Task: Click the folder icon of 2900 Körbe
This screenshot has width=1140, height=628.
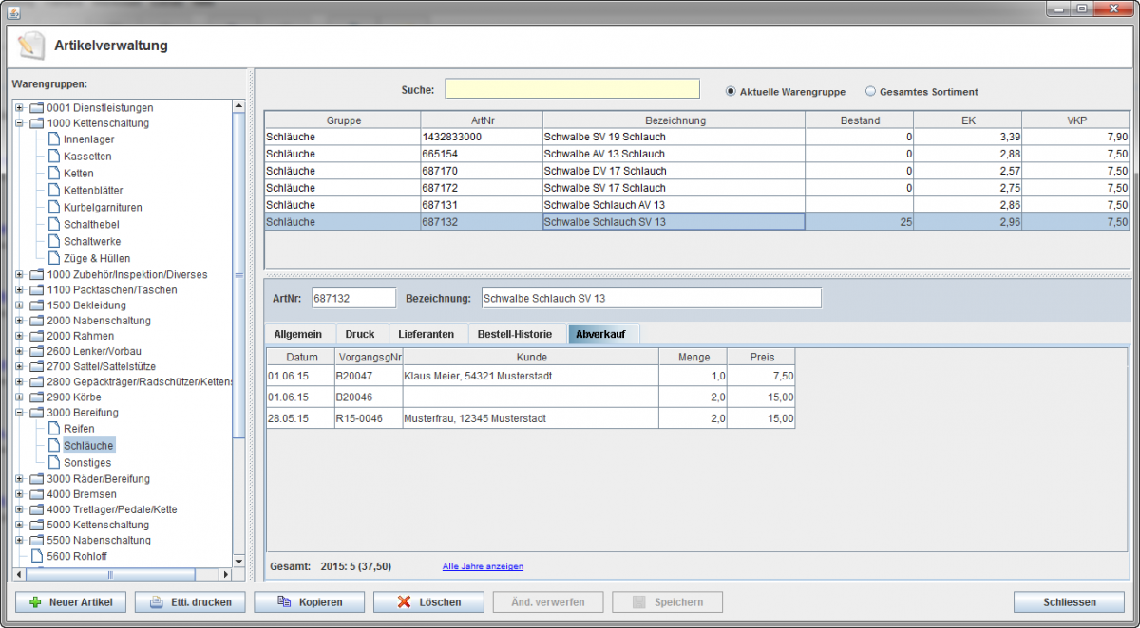Action: tap(37, 397)
